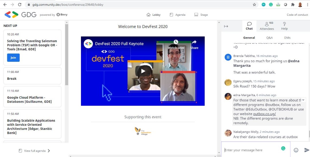This screenshot has width=310, height=157.
Task: Open the Agenda tab
Action: pyautogui.click(x=178, y=15)
